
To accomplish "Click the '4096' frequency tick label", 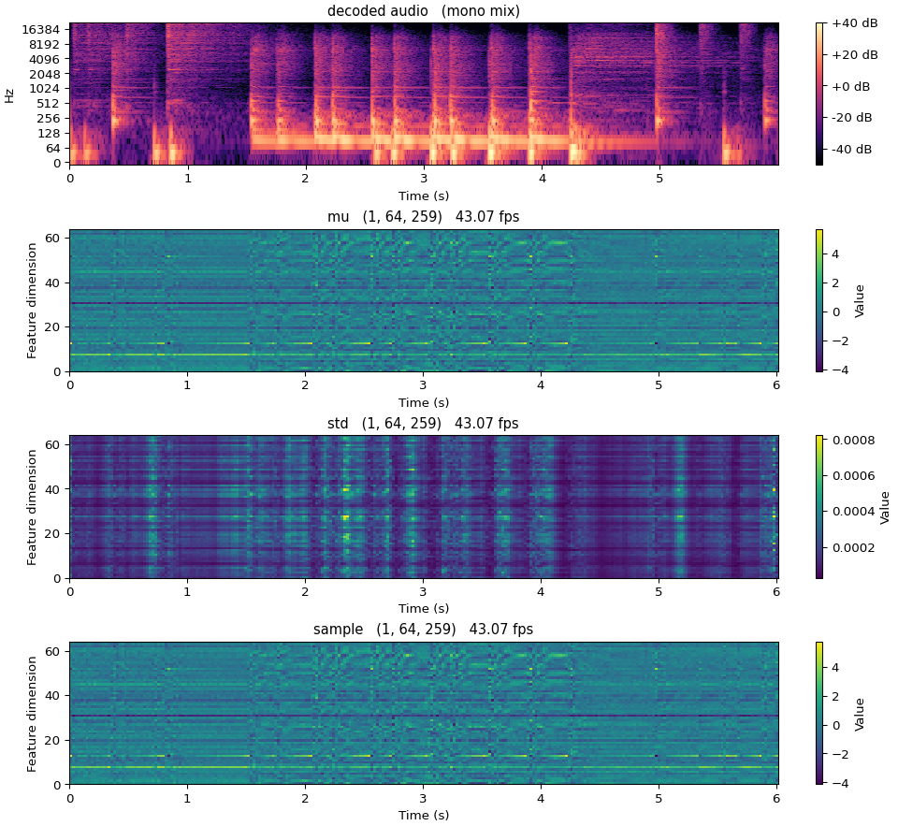I will pyautogui.click(x=44, y=59).
